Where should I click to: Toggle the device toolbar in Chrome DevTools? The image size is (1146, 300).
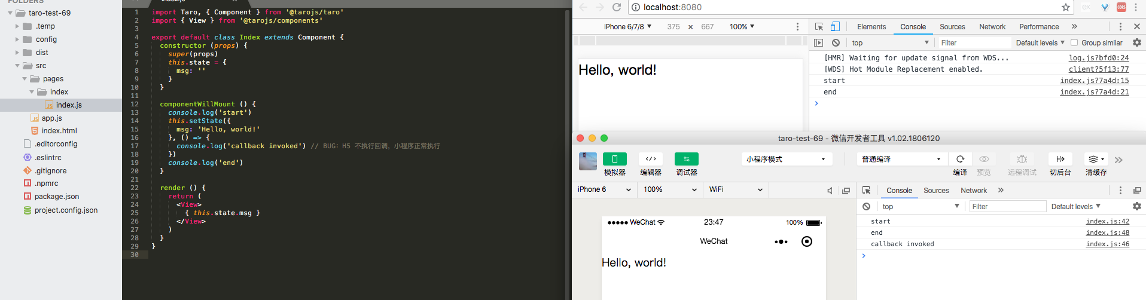tap(835, 26)
